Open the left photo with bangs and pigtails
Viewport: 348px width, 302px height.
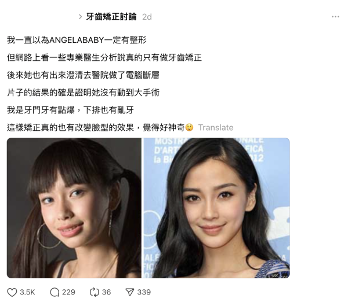[x=74, y=208]
